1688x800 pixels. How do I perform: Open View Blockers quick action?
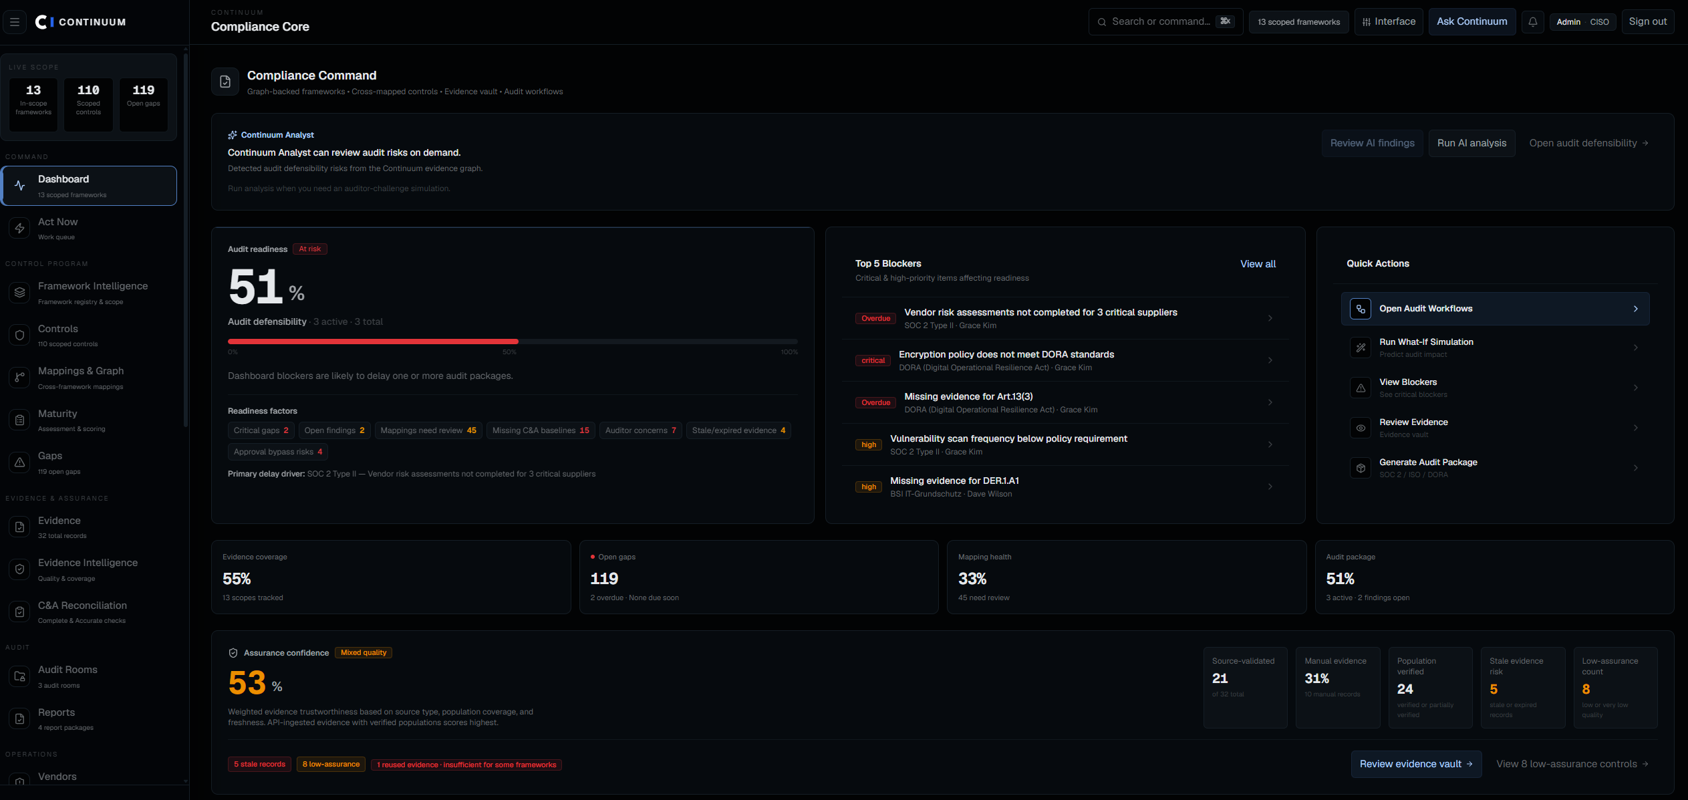pyautogui.click(x=1495, y=388)
